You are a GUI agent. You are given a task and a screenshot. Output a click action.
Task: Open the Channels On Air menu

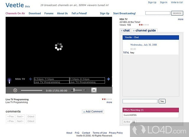point(16,13)
